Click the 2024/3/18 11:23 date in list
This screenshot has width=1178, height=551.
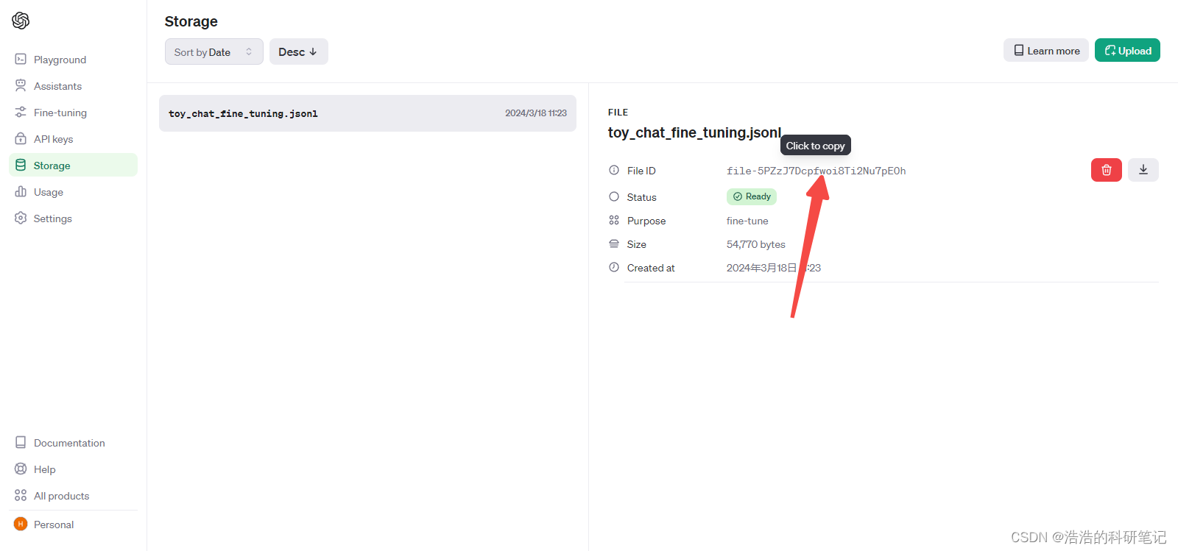(536, 113)
